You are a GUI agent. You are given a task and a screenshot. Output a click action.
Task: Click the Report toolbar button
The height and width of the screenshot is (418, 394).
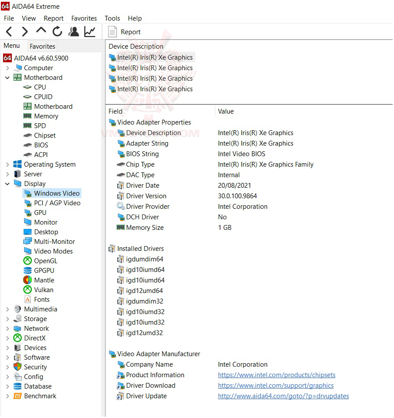pos(124,32)
